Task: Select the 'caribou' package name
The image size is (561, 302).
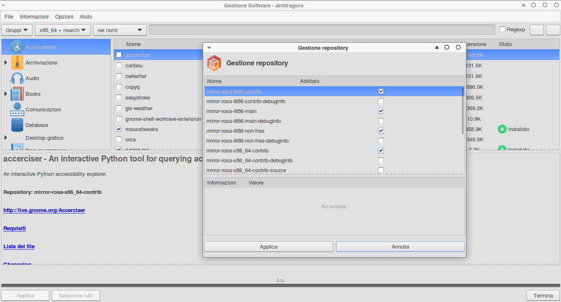Action: [x=134, y=65]
